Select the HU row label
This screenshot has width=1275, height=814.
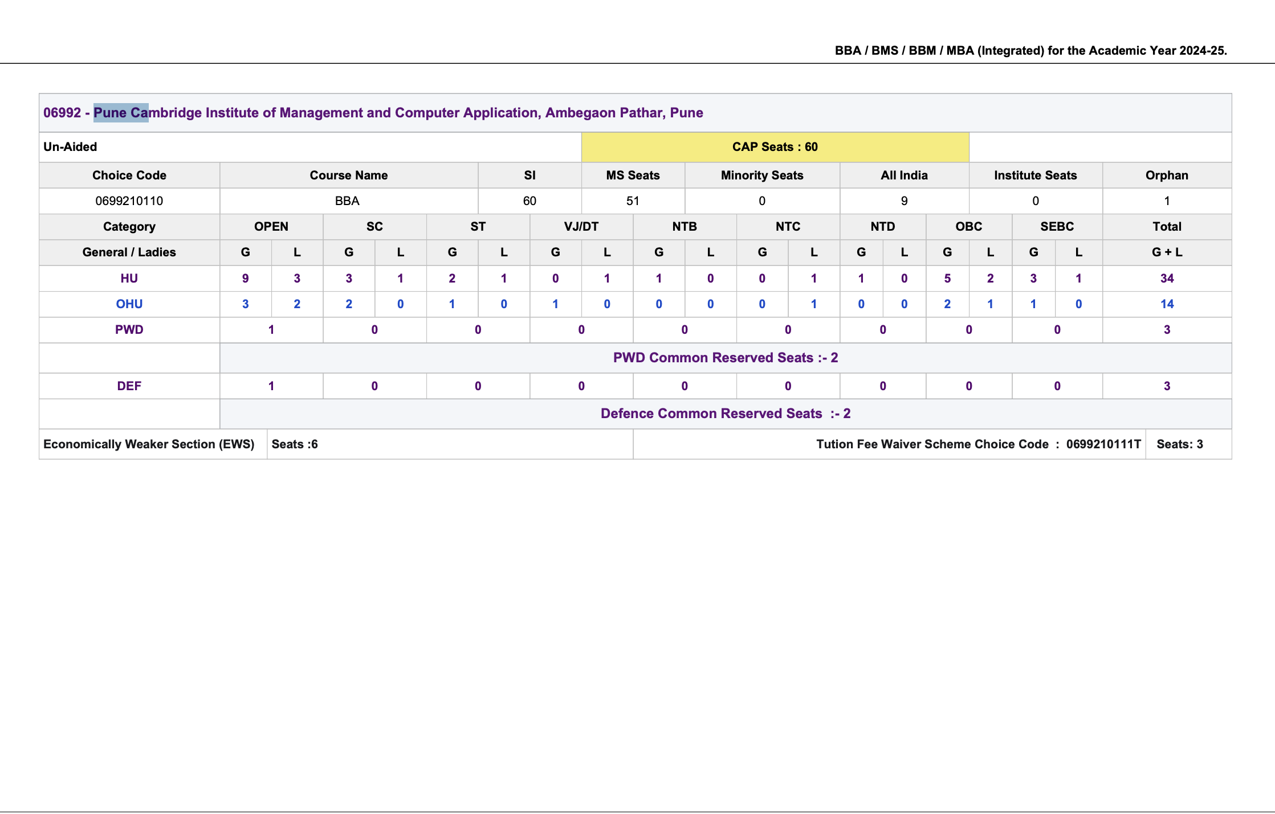point(129,279)
